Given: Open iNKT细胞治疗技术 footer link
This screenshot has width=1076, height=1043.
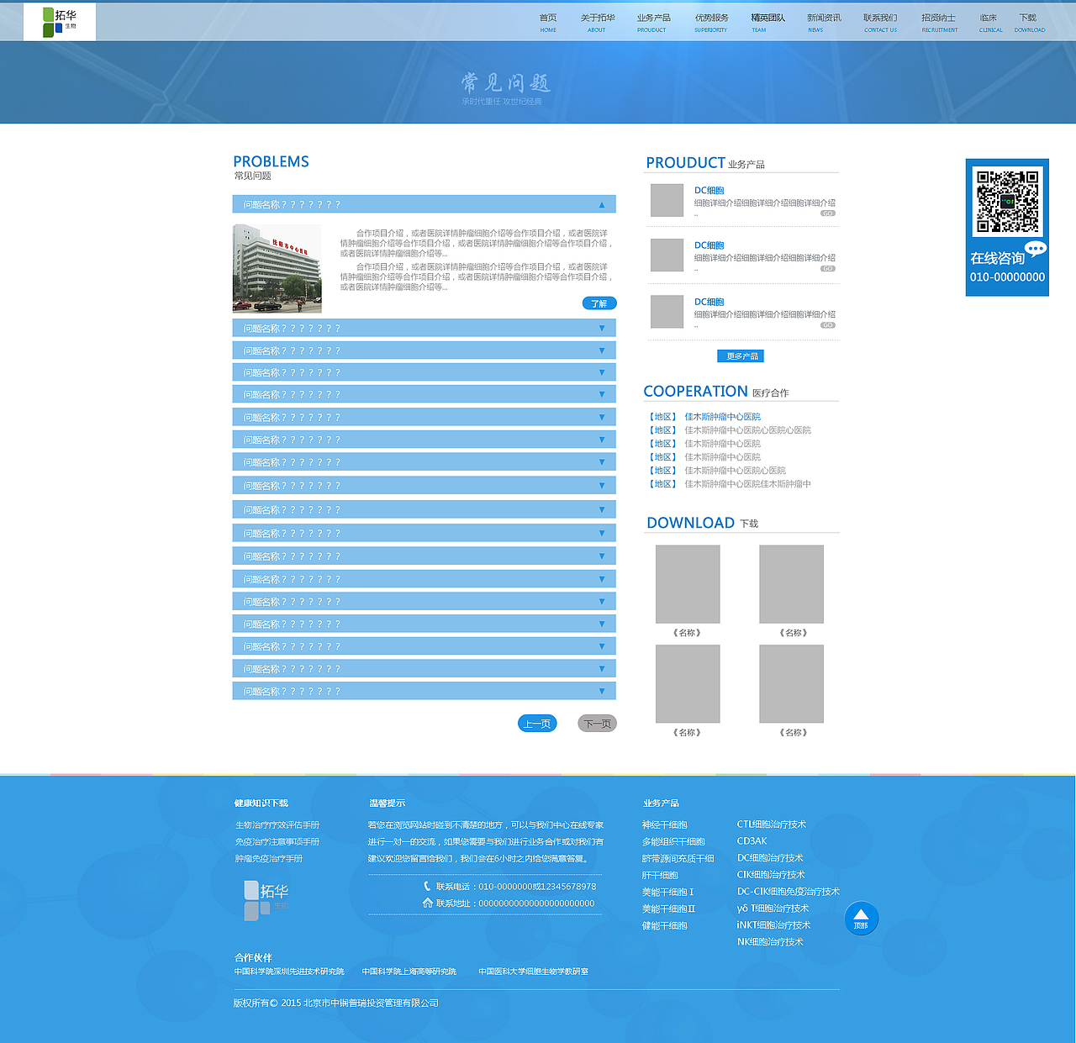Looking at the screenshot, I should (x=773, y=925).
